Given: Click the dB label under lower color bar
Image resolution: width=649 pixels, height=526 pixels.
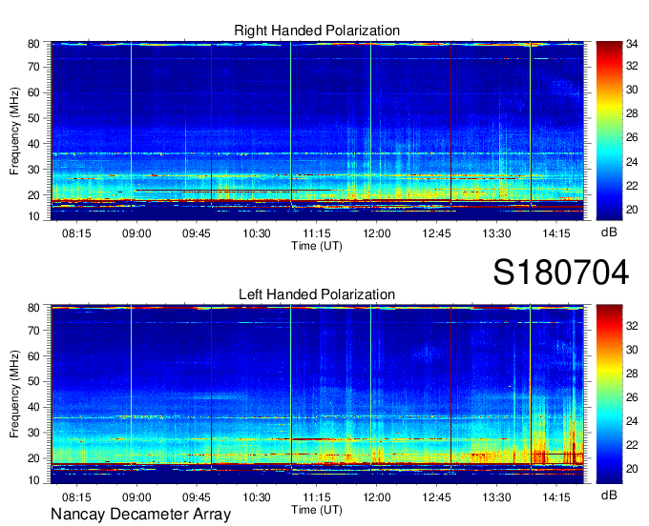Looking at the screenshot, I should [609, 495].
